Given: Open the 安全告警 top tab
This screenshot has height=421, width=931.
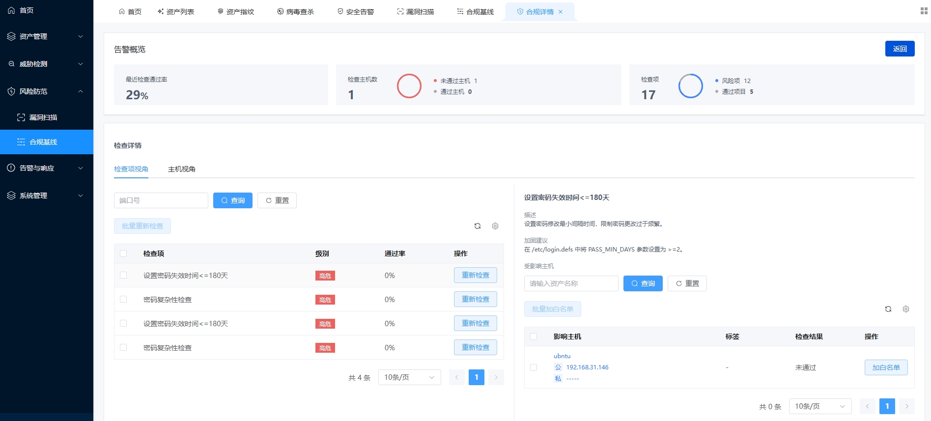Looking at the screenshot, I should pos(356,12).
